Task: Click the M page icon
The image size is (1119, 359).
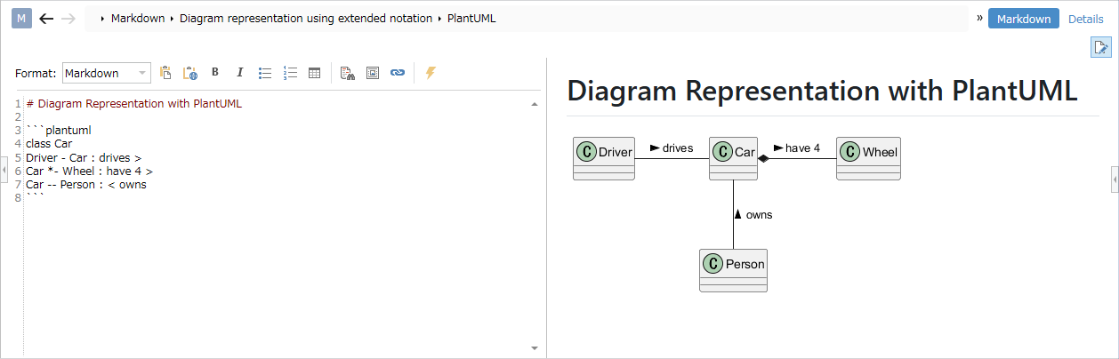Action: coord(21,18)
